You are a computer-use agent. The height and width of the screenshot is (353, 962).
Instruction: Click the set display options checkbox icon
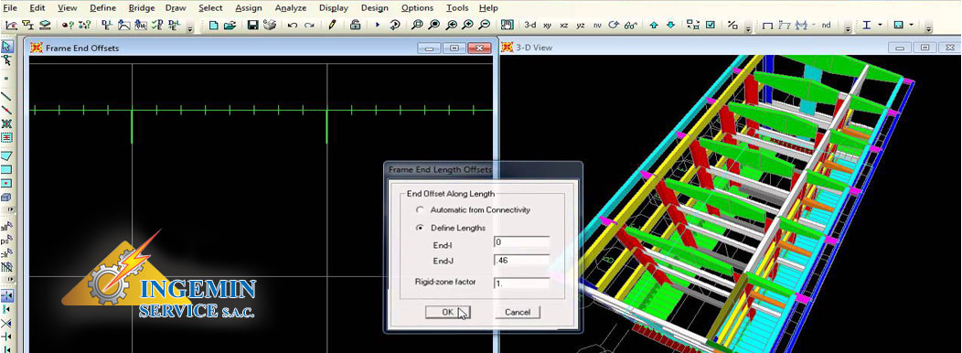click(x=710, y=26)
